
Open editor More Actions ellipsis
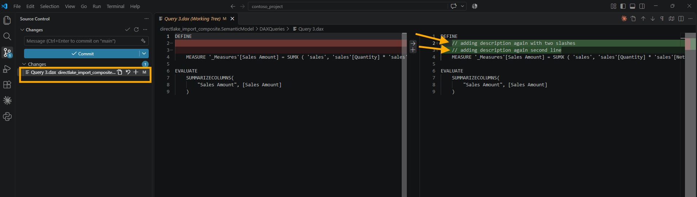tap(690, 19)
